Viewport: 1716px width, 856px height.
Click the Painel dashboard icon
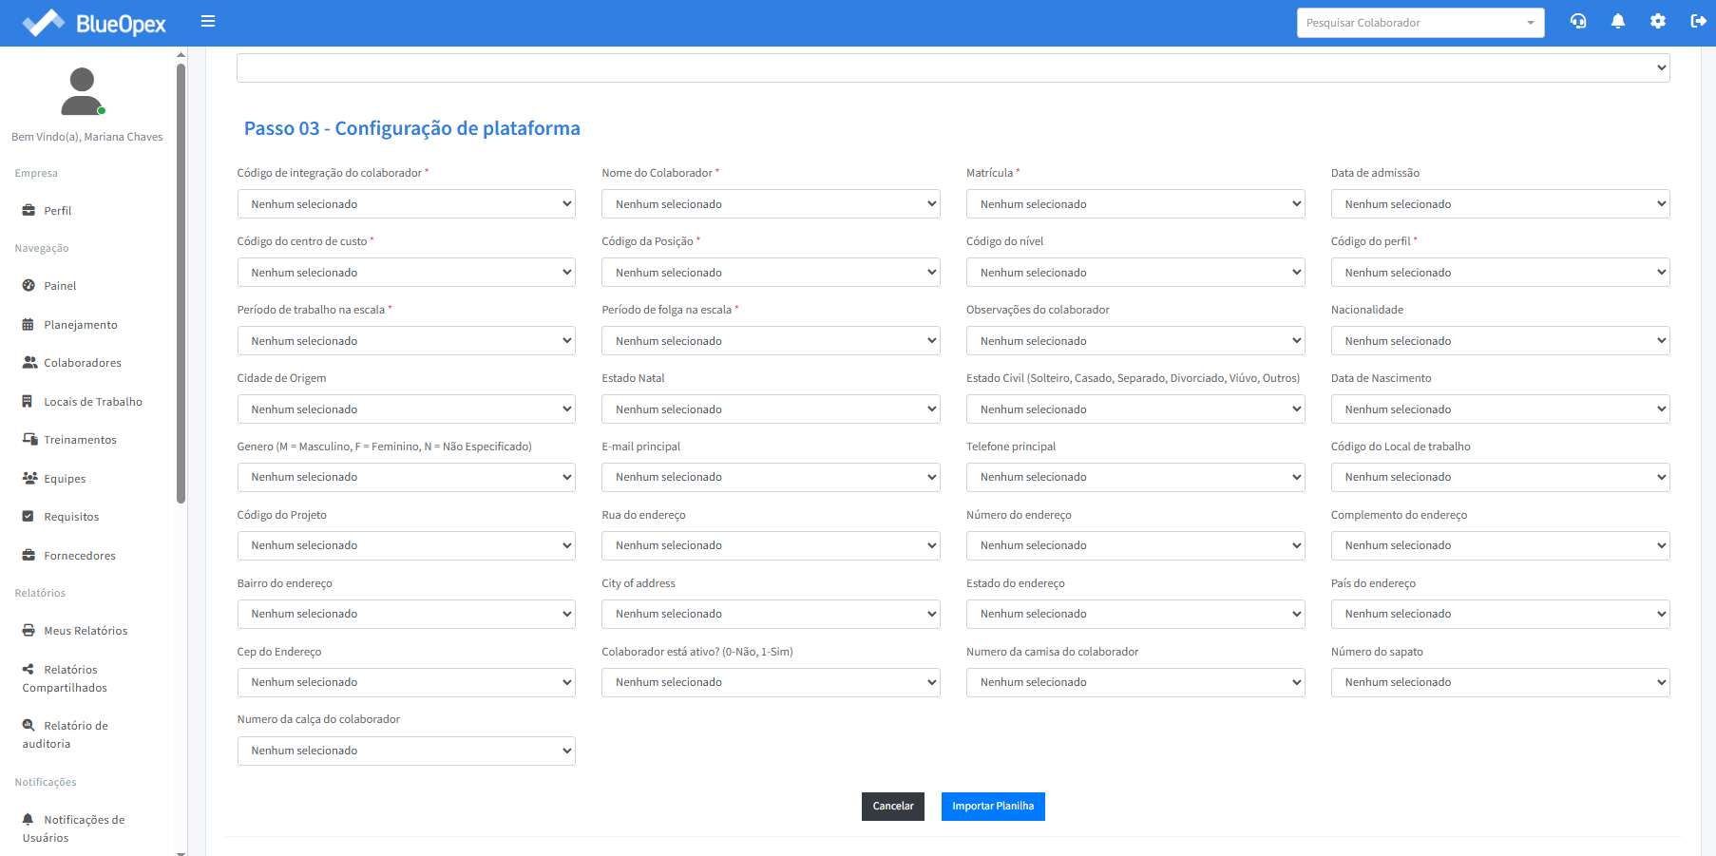click(x=29, y=286)
